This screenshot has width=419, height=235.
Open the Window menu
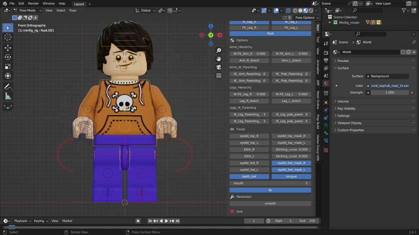pyautogui.click(x=49, y=3)
